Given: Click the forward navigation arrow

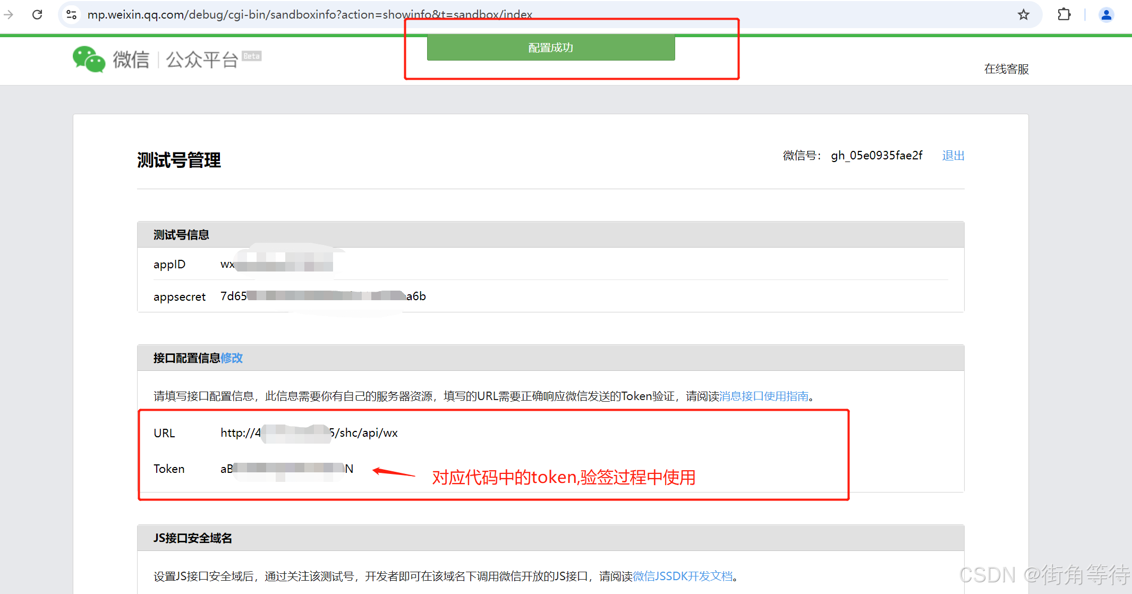Looking at the screenshot, I should click(8, 14).
